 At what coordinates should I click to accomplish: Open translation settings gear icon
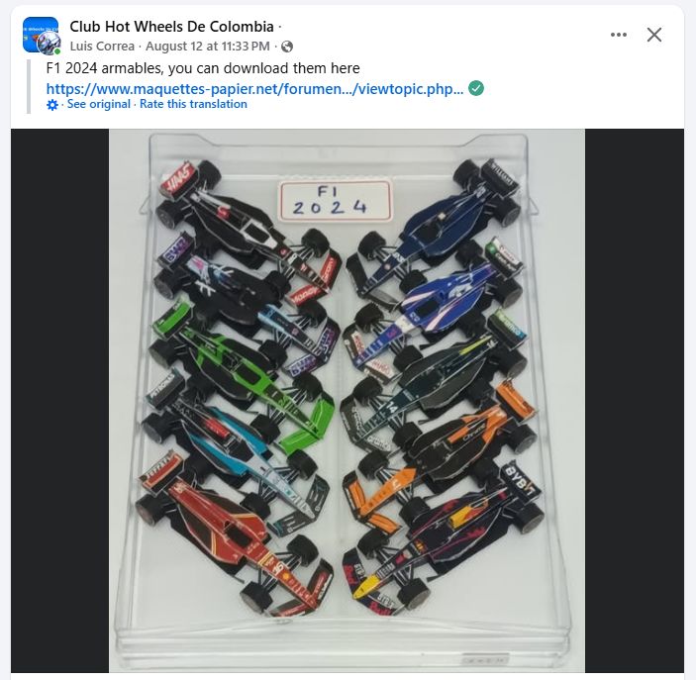coord(52,105)
